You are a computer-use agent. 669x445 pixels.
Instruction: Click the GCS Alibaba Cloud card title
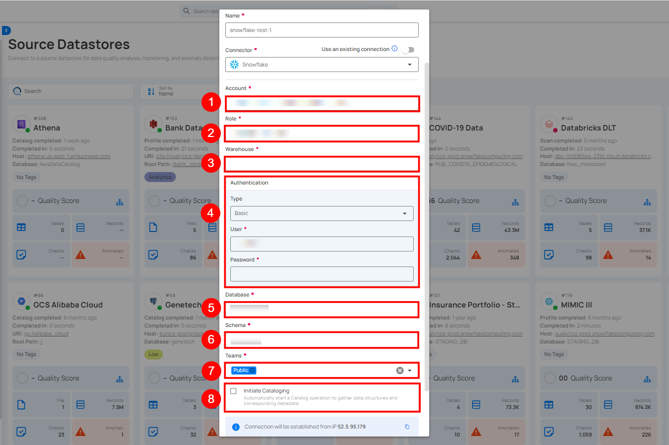(68, 304)
